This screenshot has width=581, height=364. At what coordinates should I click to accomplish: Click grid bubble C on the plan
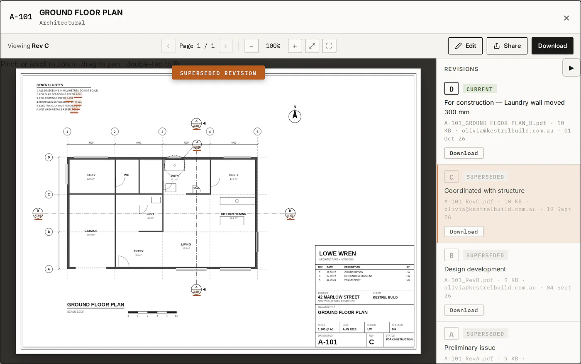pyautogui.click(x=49, y=194)
